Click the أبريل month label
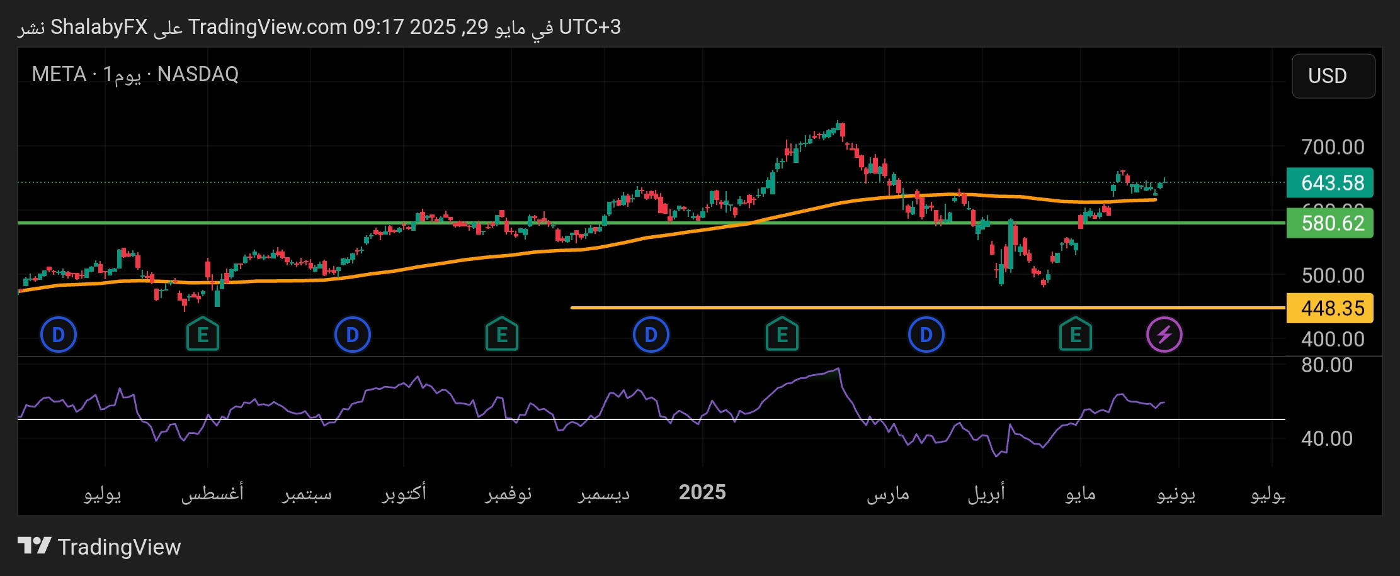 coord(986,493)
